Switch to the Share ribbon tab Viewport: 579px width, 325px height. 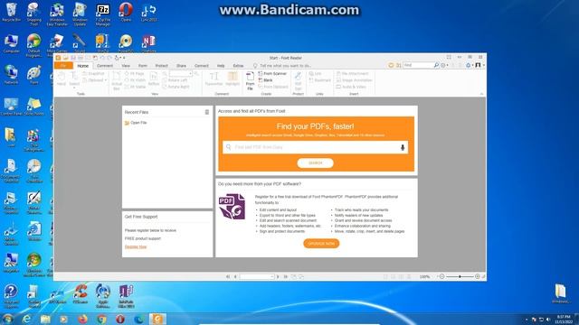click(x=181, y=66)
